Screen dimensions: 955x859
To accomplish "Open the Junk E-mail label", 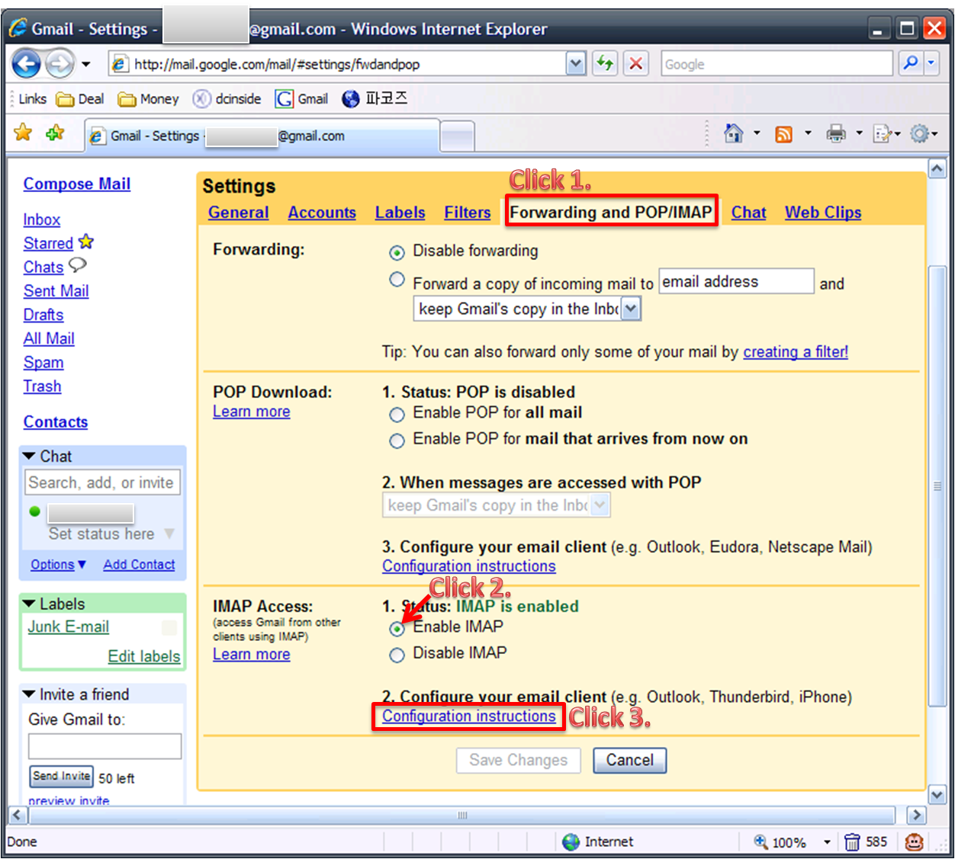I will pyautogui.click(x=69, y=627).
